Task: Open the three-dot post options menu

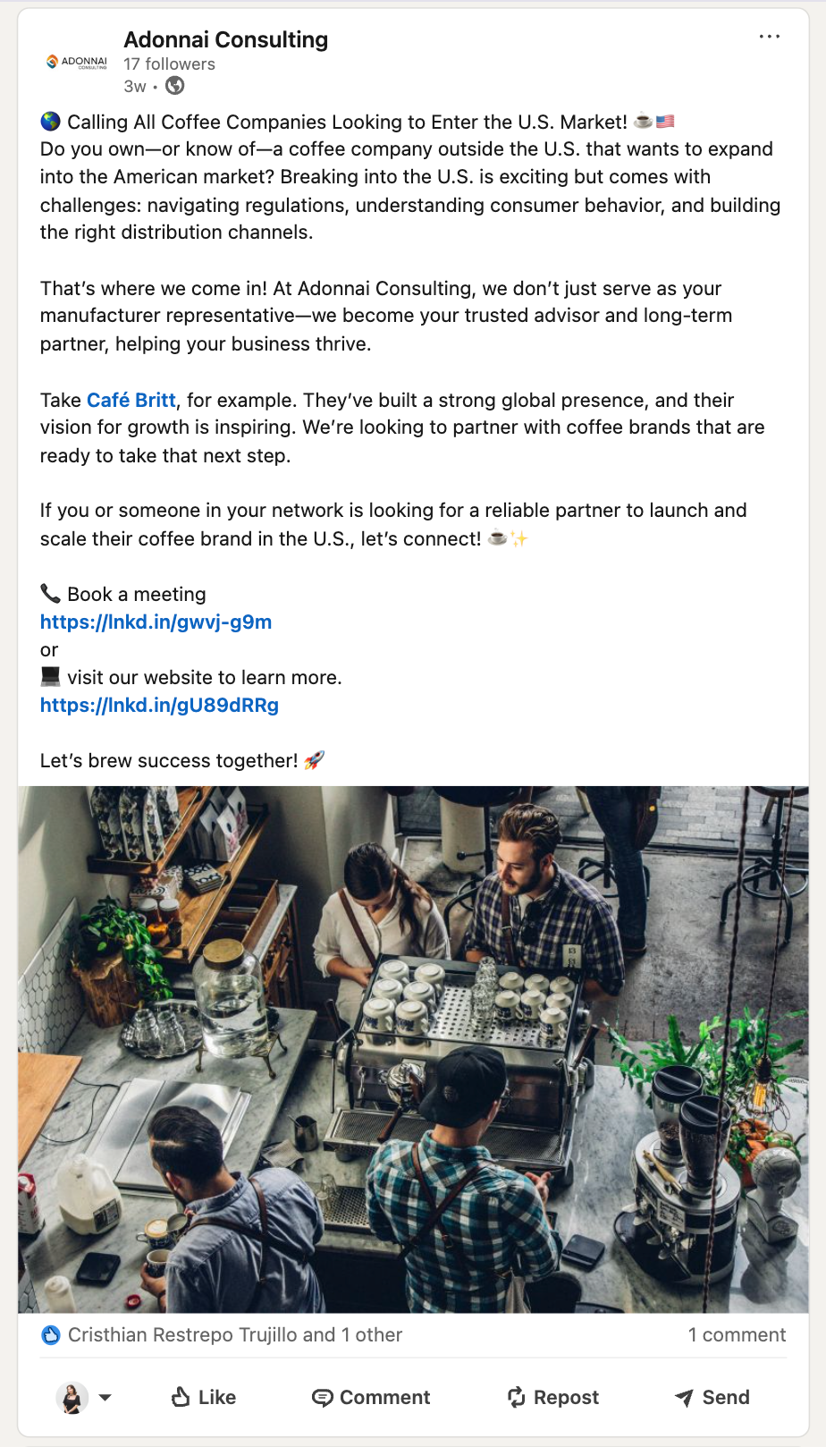Action: click(769, 37)
